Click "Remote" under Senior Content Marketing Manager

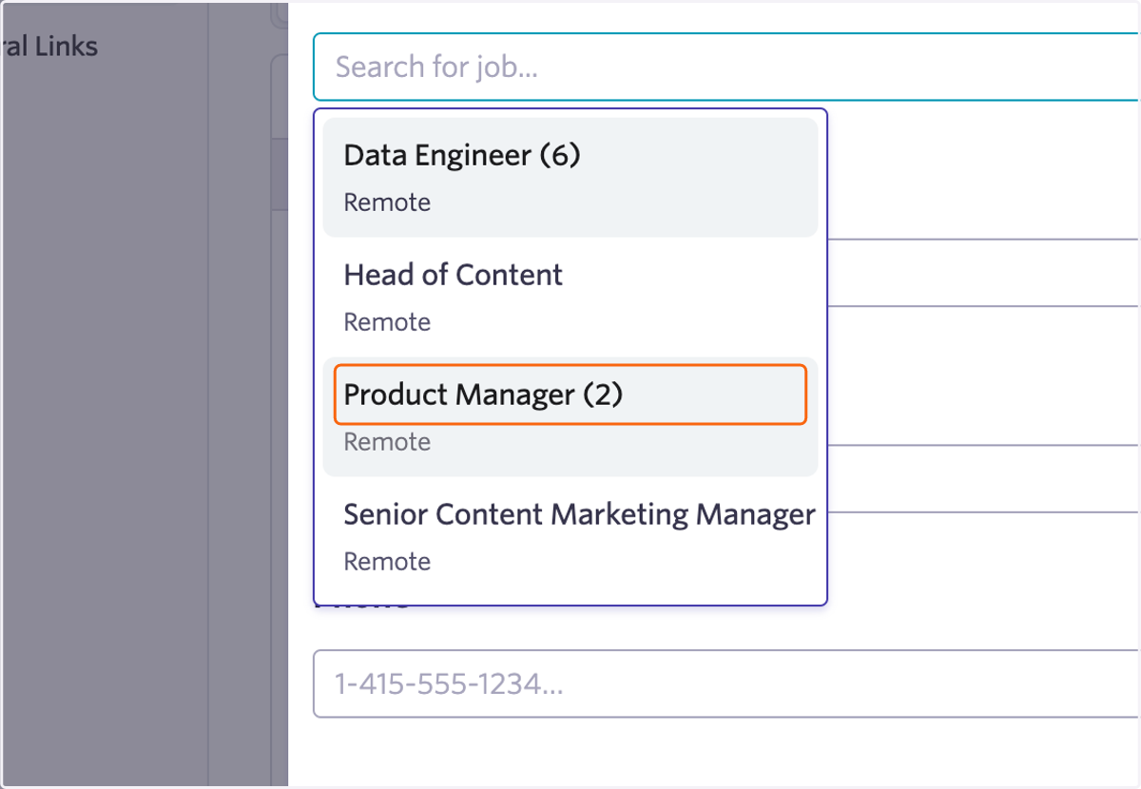[x=387, y=562]
